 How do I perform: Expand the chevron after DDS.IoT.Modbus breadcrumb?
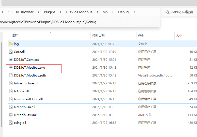pos(97,12)
